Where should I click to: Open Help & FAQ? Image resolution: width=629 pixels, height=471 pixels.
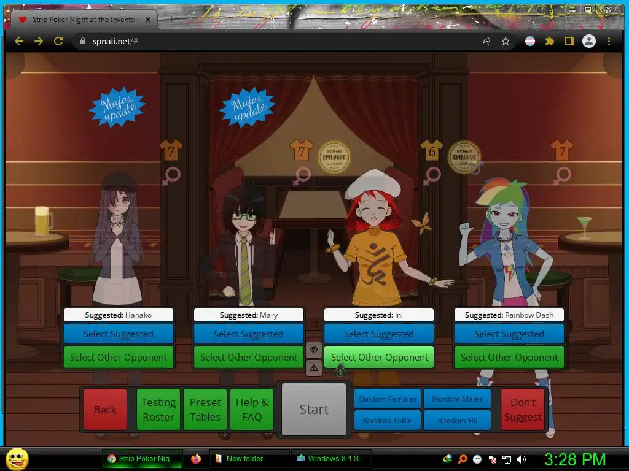252,409
